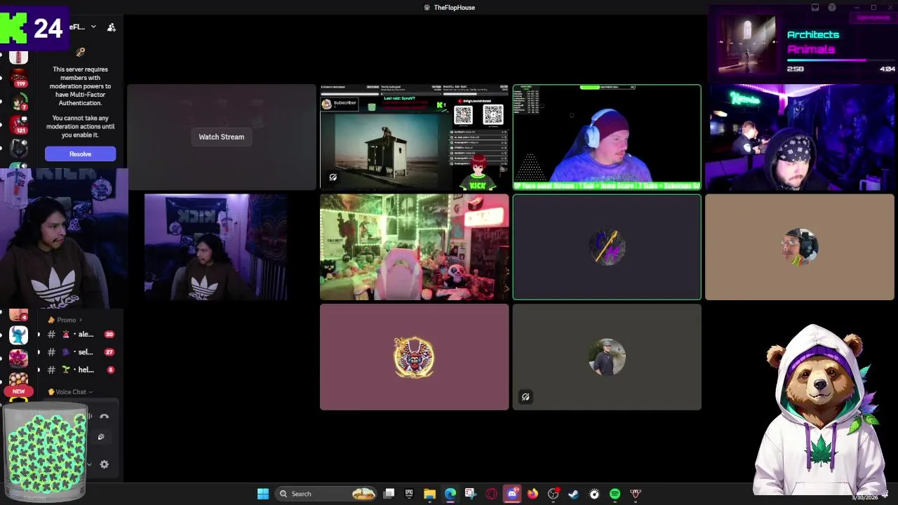Click the disconnect call phone icon
Image resolution: width=898 pixels, height=505 pixels.
pyautogui.click(x=104, y=417)
